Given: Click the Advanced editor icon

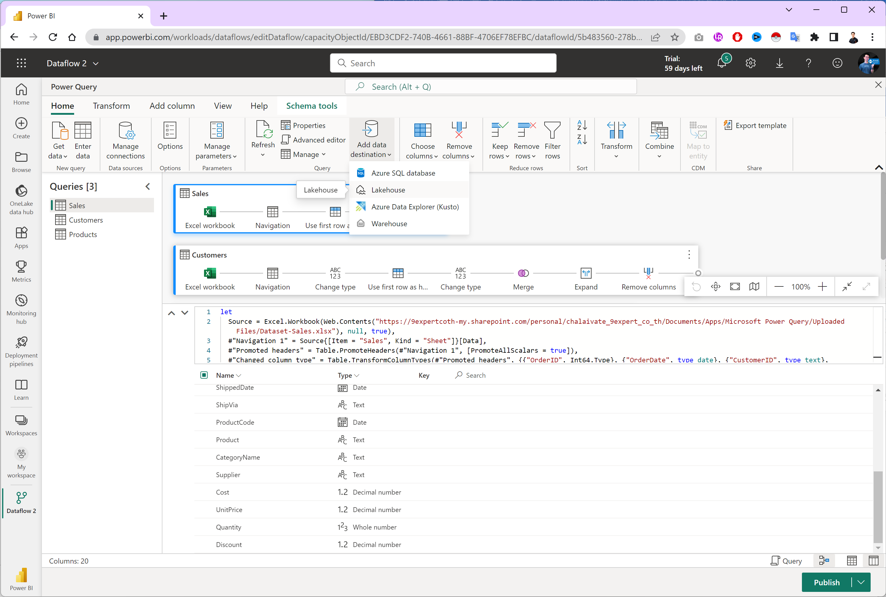Looking at the screenshot, I should [x=286, y=140].
